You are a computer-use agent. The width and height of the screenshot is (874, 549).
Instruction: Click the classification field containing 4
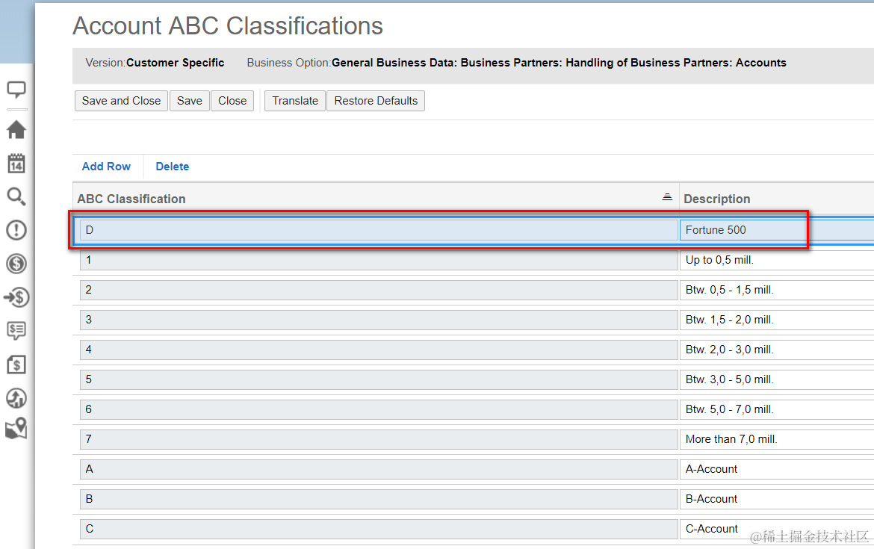coord(379,350)
